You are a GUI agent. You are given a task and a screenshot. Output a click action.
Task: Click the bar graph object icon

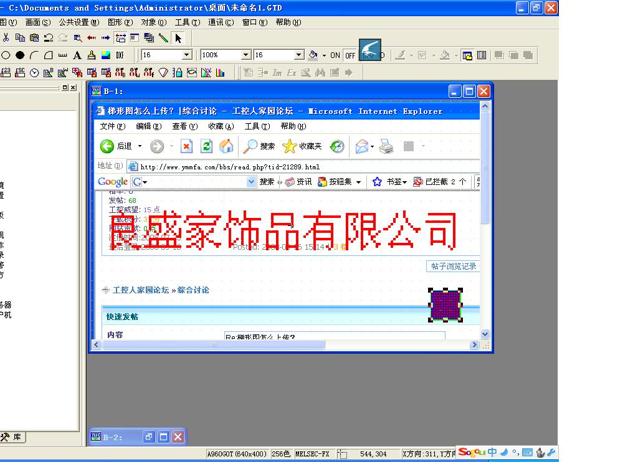point(220,73)
